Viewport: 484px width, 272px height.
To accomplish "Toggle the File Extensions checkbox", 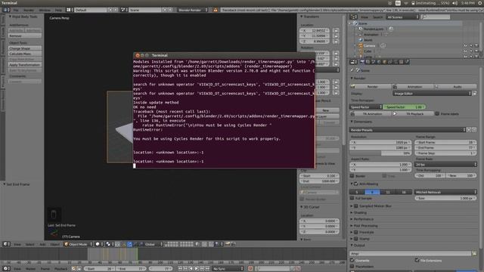I will (x=417, y=260).
